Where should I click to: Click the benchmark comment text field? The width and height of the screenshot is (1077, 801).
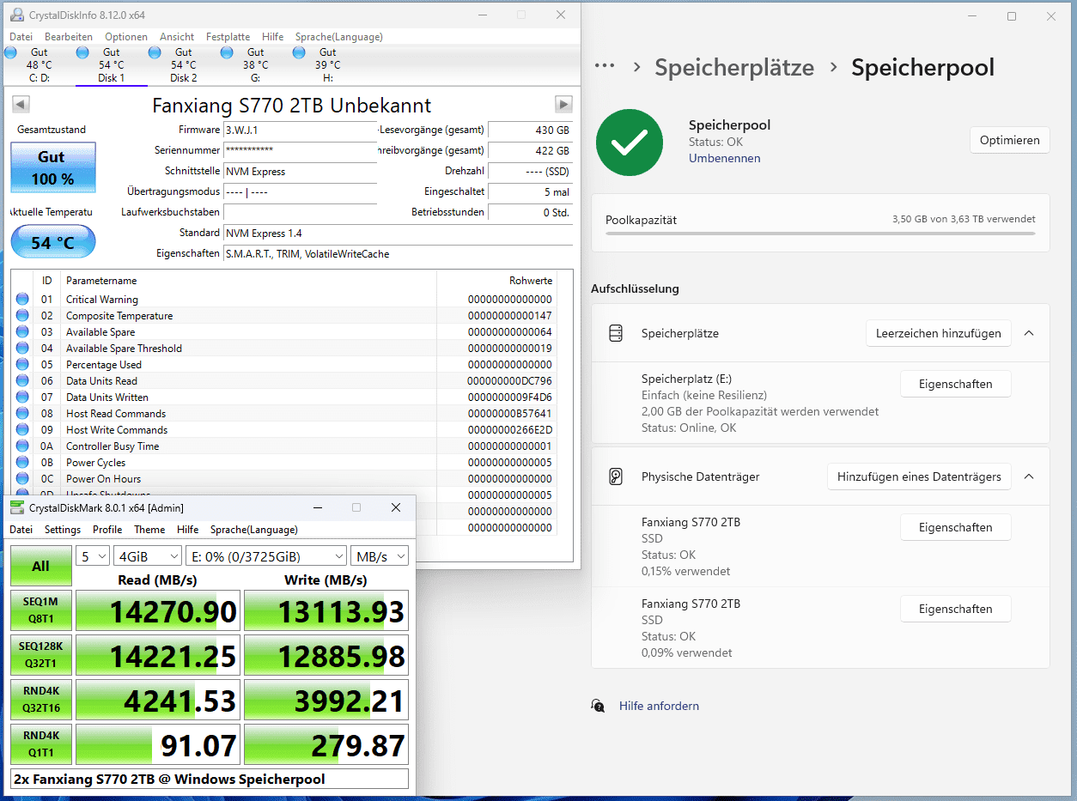210,780
